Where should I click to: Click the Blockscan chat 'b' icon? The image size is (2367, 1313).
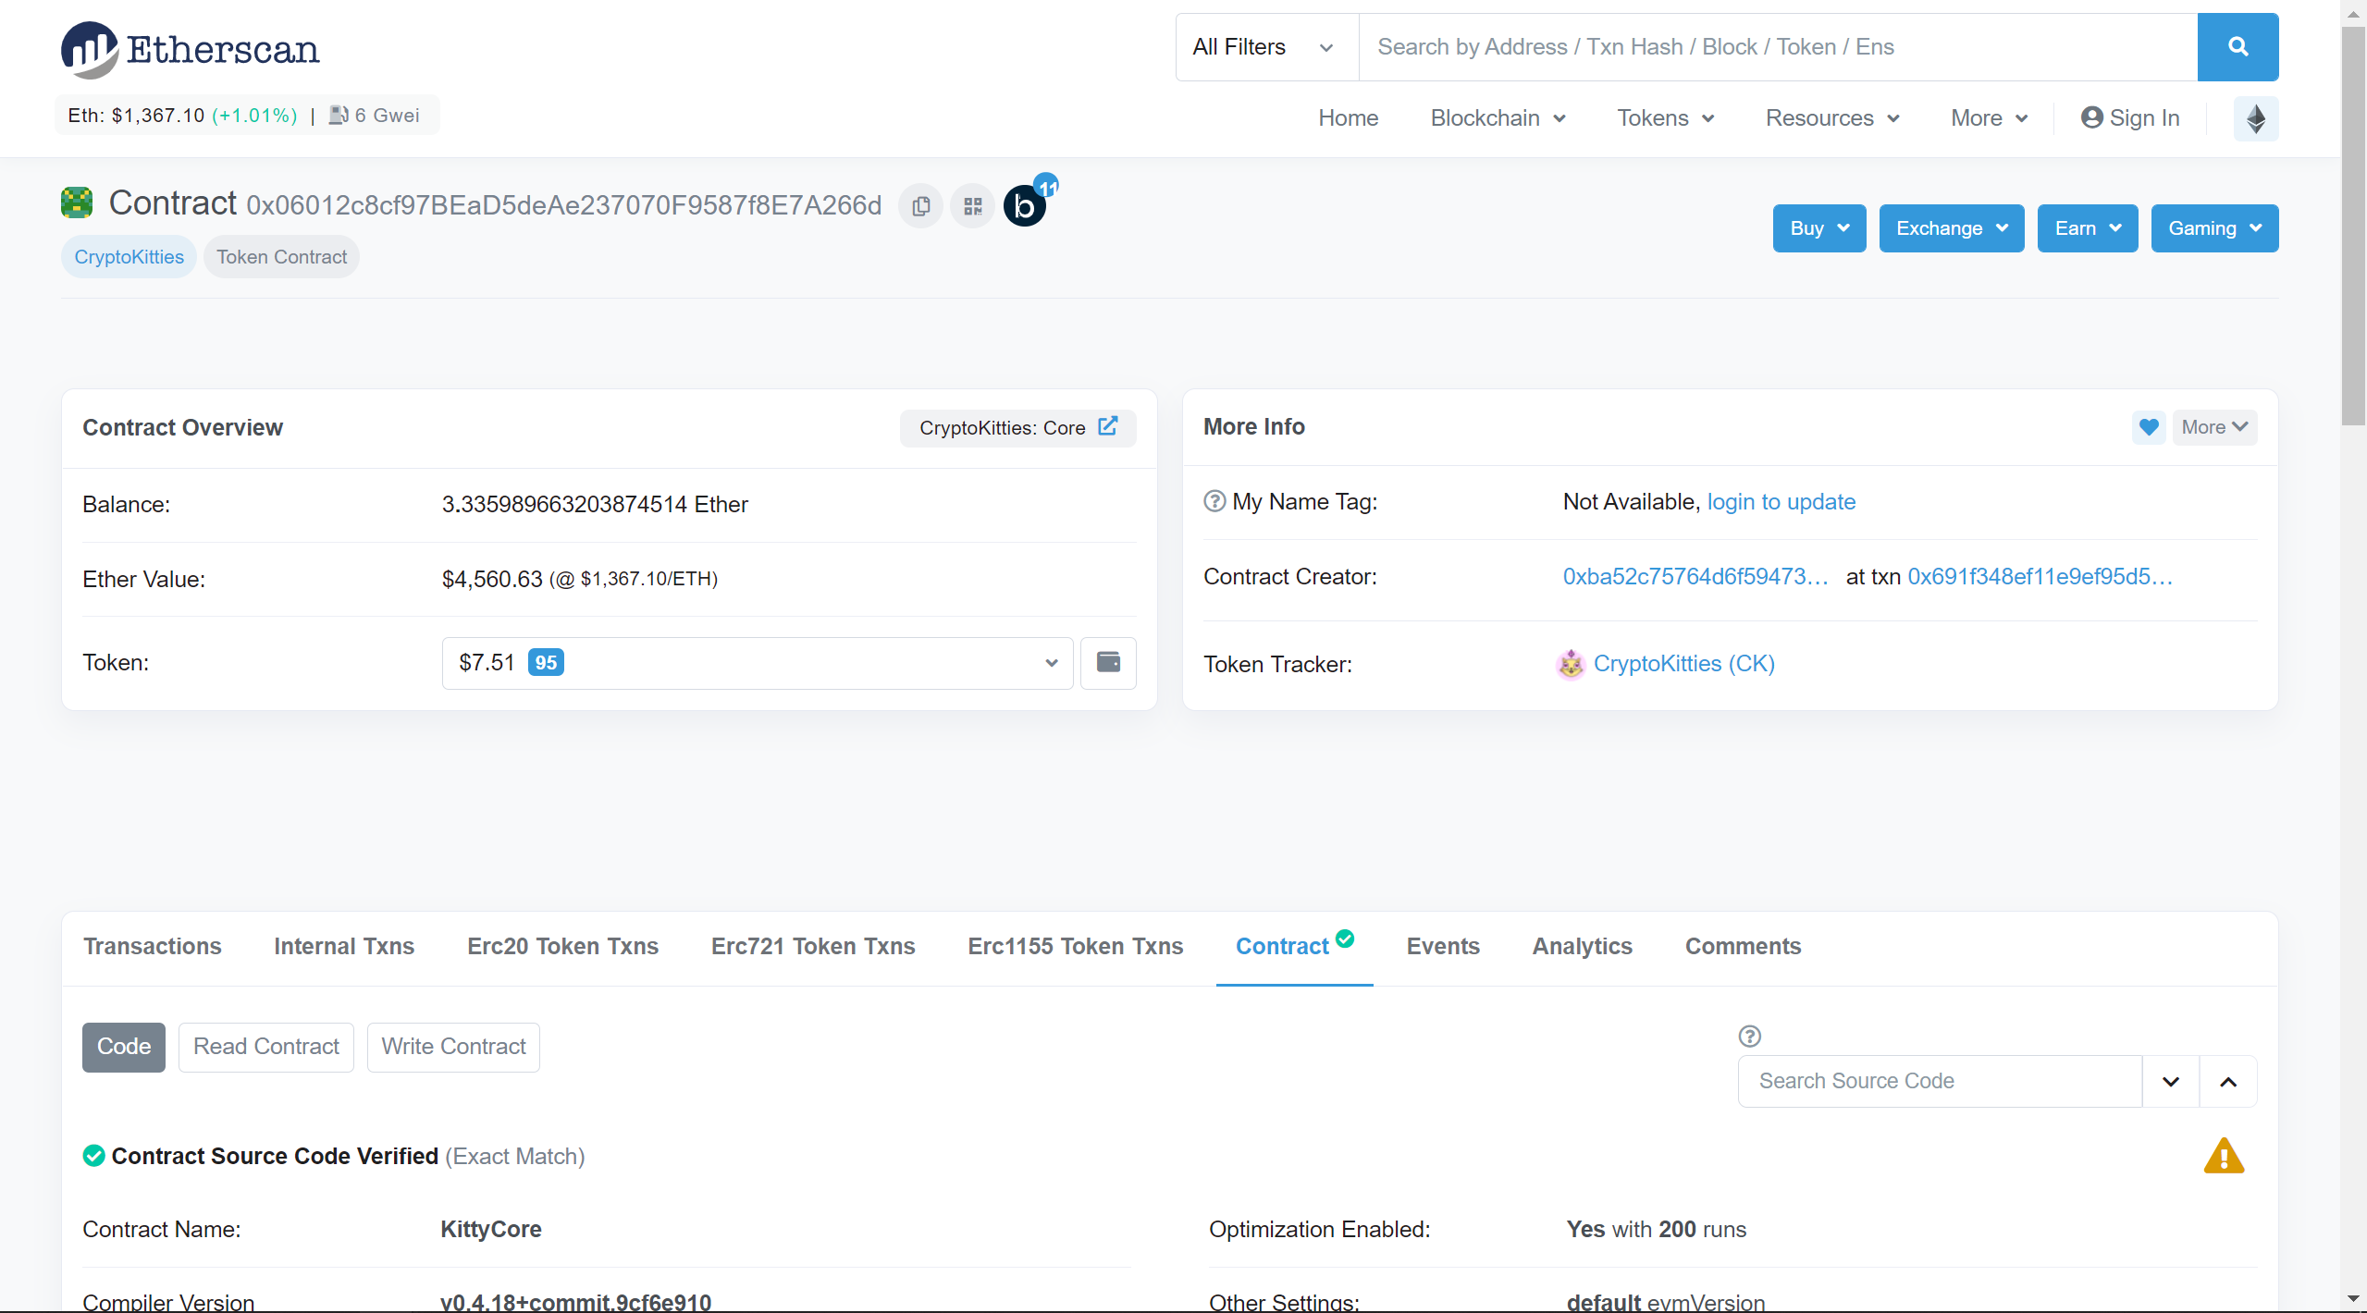1025,206
